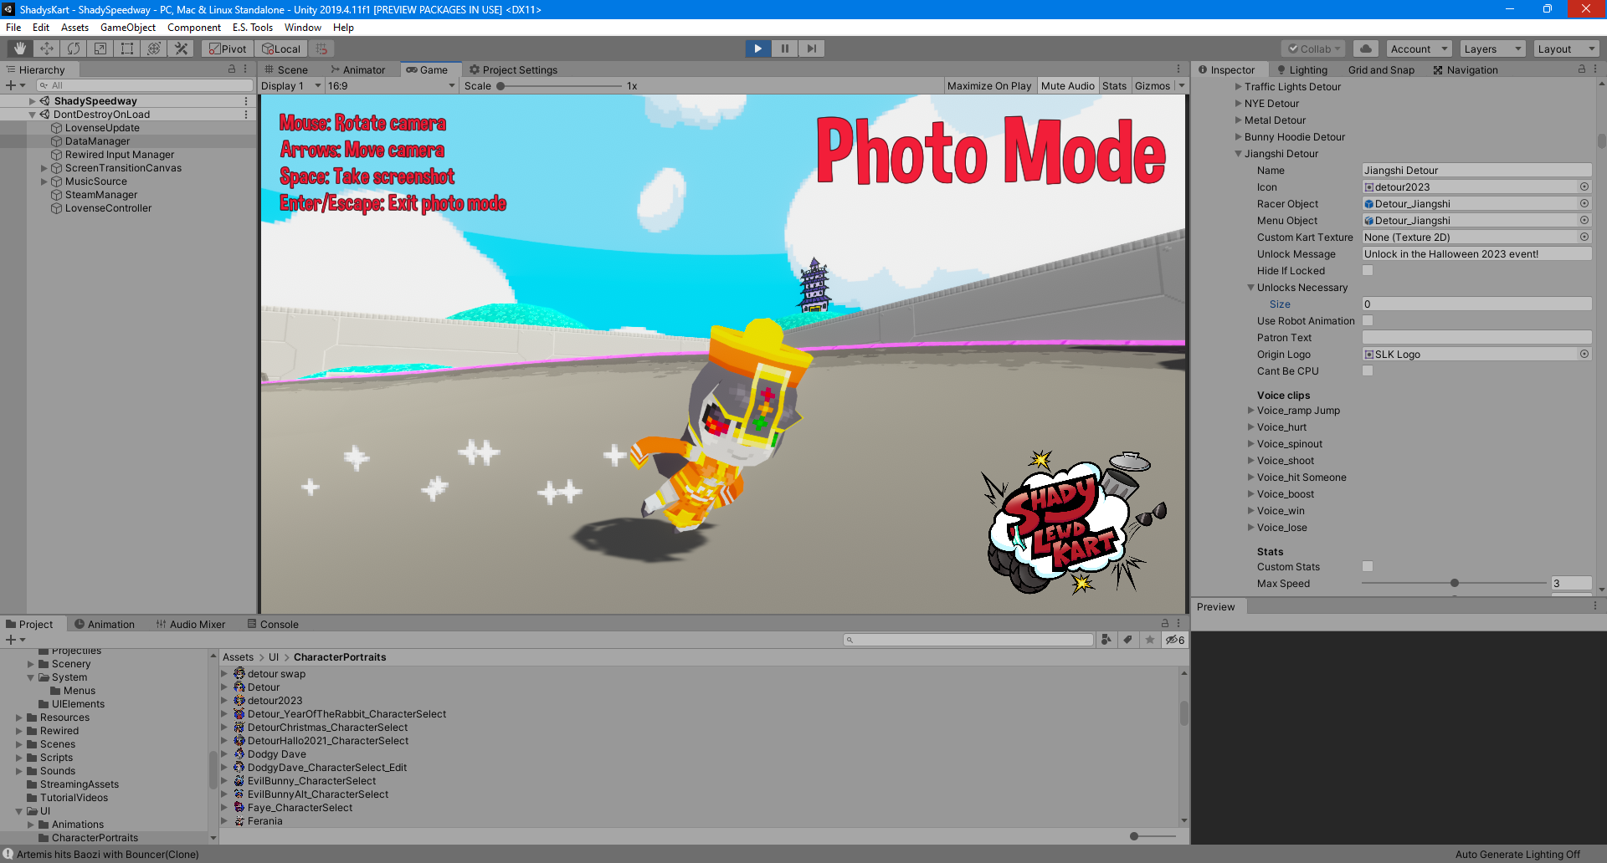Search by type in Project panel
The width and height of the screenshot is (1607, 863).
(x=1106, y=640)
